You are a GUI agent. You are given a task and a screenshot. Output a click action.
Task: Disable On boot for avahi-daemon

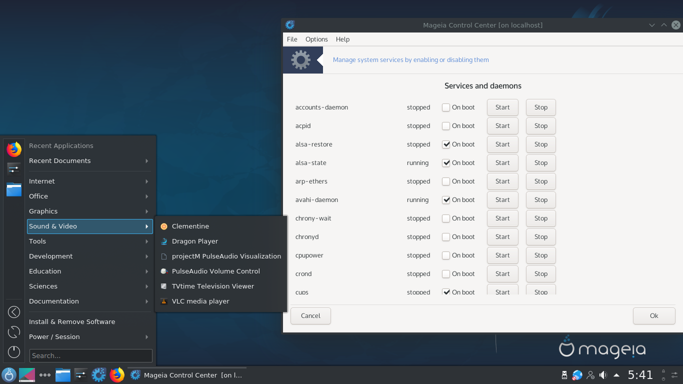pyautogui.click(x=446, y=200)
